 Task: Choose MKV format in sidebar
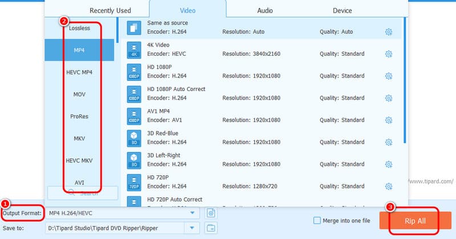click(79, 138)
